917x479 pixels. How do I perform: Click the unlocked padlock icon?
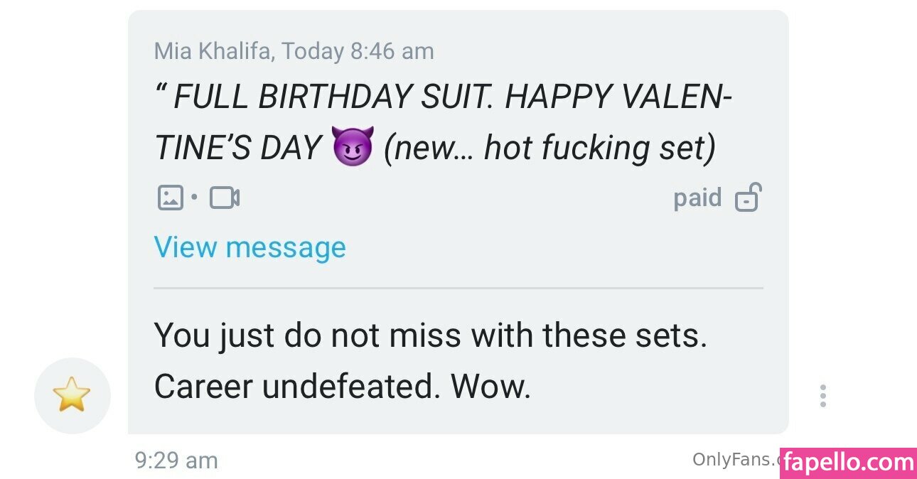748,198
